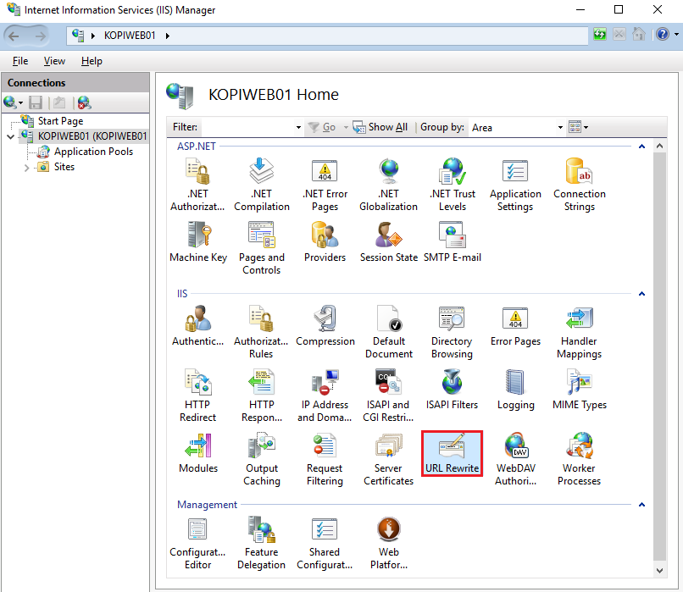This screenshot has height=592, width=683.
Task: Open .NET Authorization Rules
Action: coord(197,185)
